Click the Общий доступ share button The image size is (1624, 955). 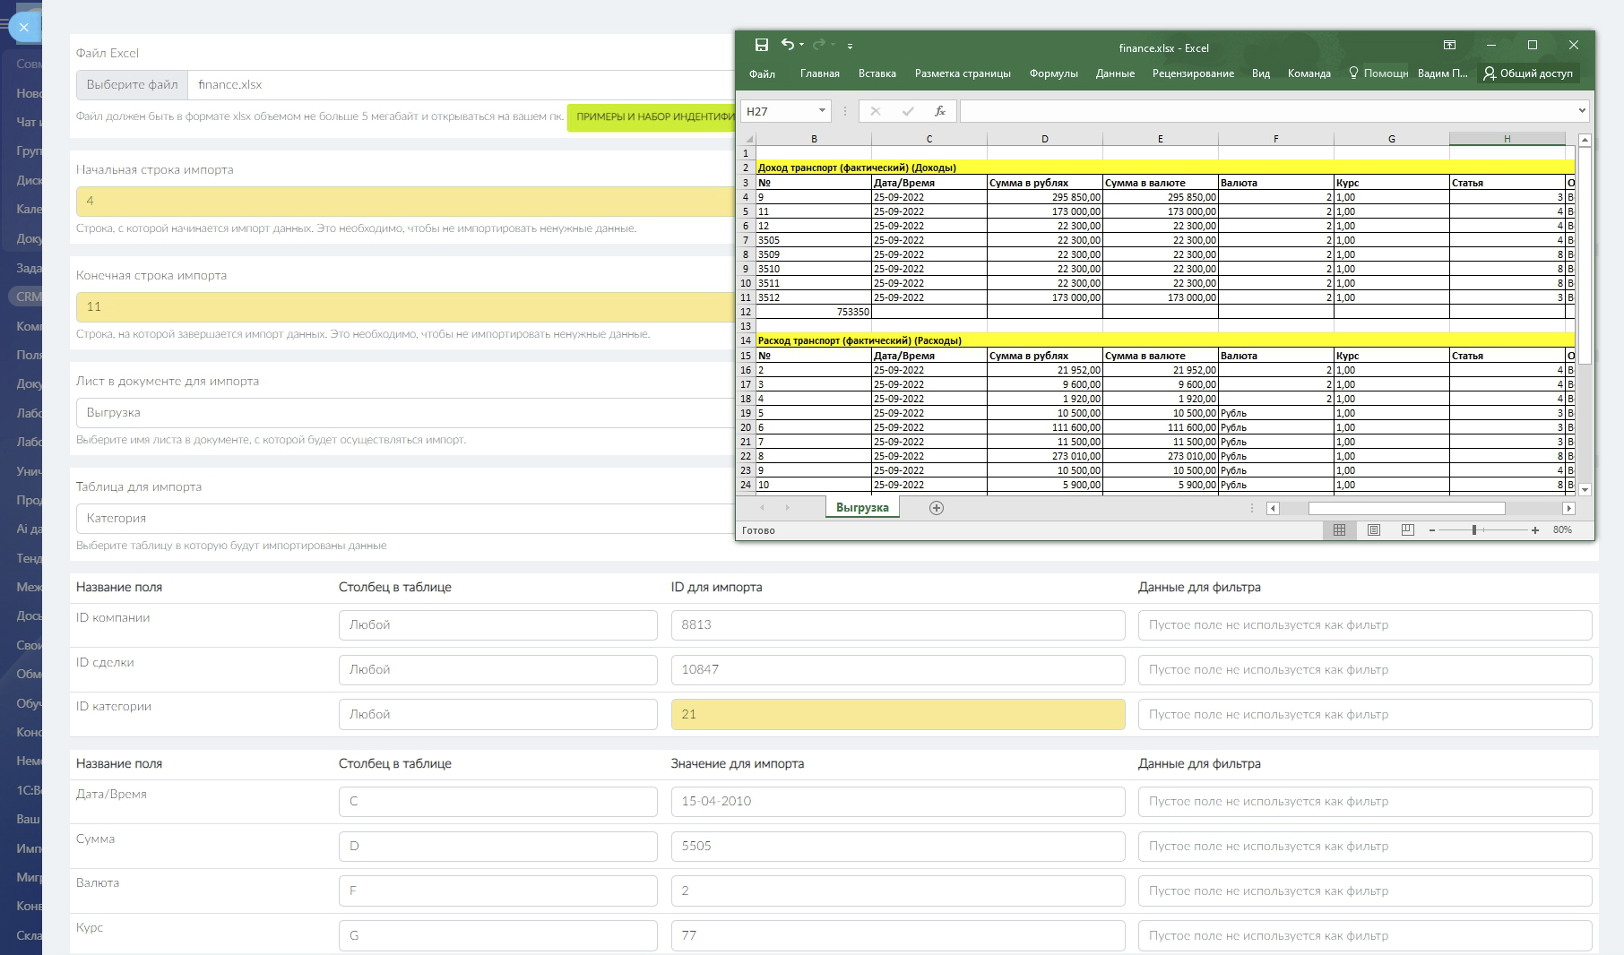[x=1528, y=73]
